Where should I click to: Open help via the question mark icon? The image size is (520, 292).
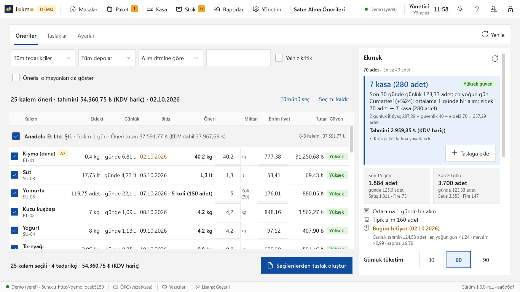click(x=477, y=9)
